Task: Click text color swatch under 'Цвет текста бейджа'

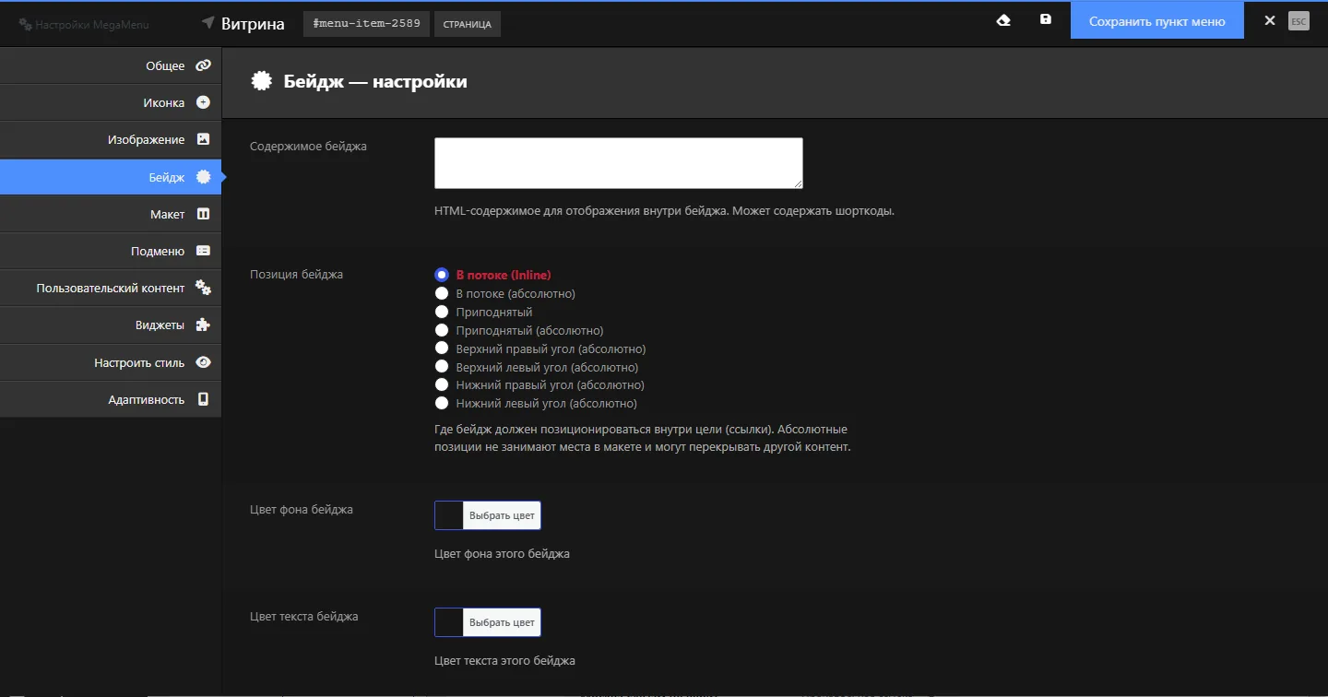Action: click(449, 622)
